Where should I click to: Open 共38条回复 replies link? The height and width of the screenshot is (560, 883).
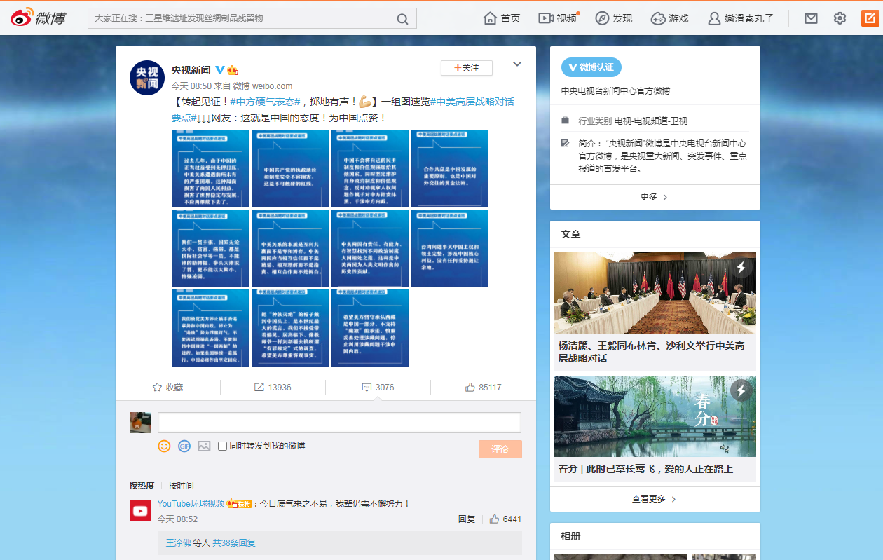click(x=234, y=542)
